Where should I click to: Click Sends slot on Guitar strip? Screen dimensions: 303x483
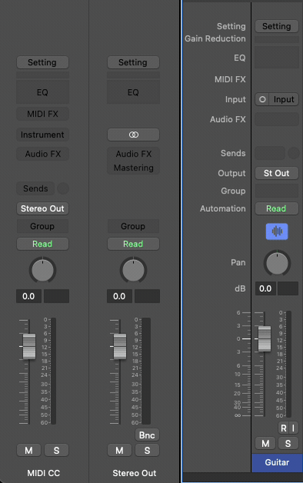(x=270, y=153)
